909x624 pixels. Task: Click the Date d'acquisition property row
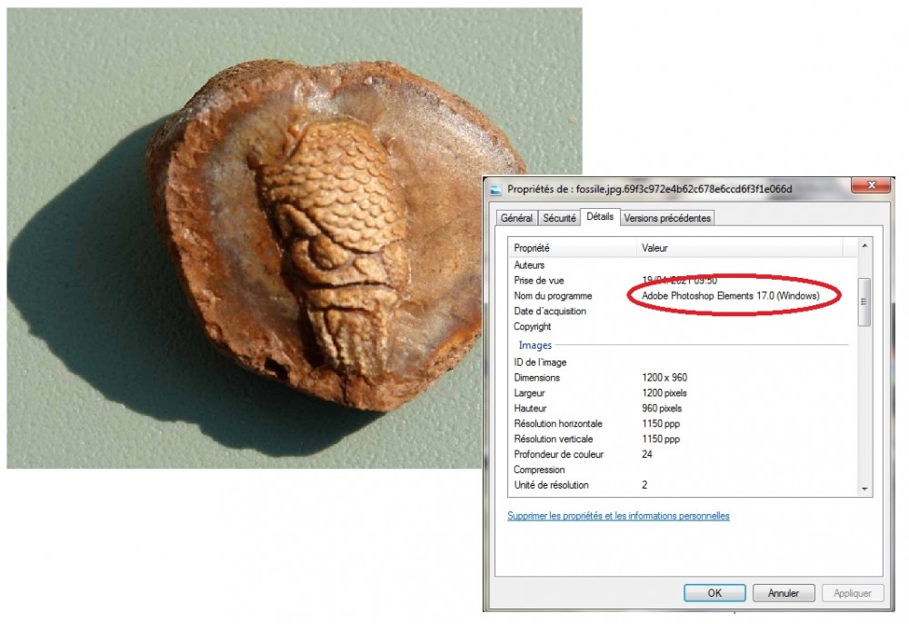(x=550, y=312)
